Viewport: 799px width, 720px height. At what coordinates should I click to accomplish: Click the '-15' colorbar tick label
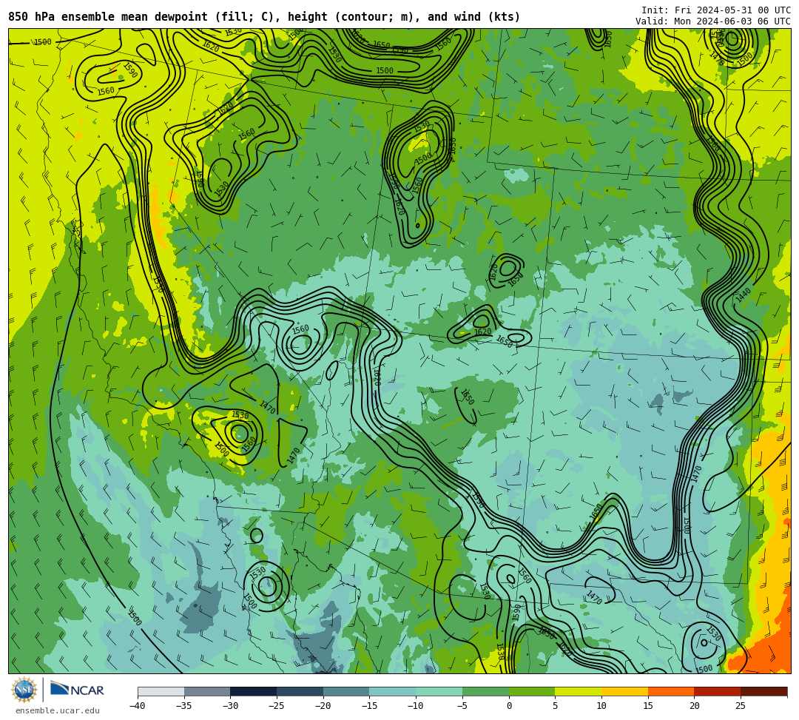pos(369,706)
